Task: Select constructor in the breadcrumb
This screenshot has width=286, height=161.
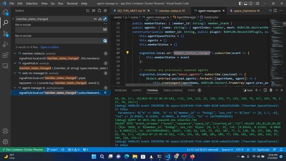Action: click(211, 17)
